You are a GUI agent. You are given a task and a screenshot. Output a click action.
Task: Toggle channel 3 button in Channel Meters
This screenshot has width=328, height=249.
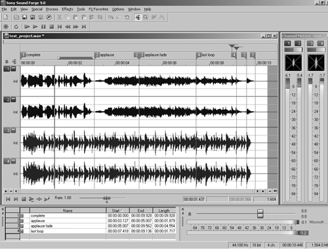pyautogui.click(x=310, y=43)
